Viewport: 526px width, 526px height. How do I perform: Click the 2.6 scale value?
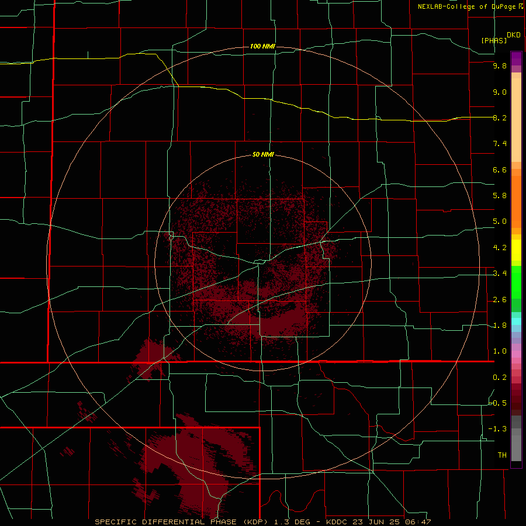pos(500,300)
